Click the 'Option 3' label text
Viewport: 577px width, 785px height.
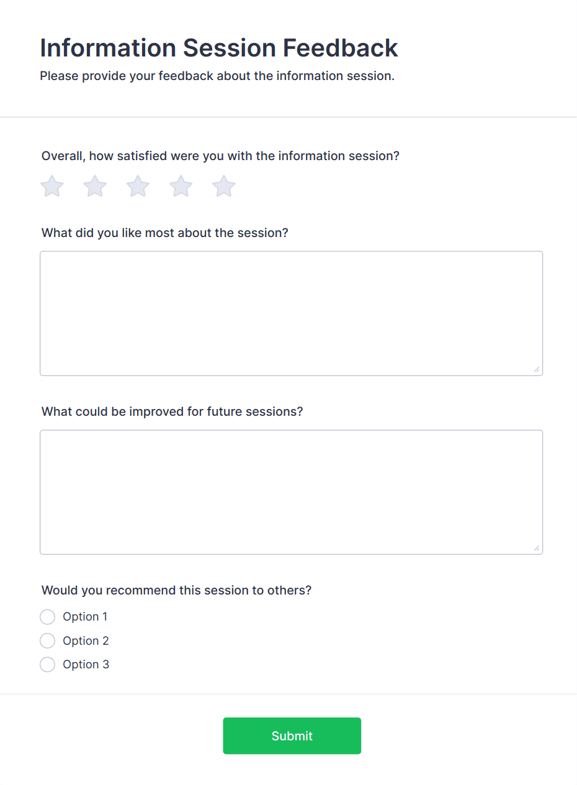[x=86, y=665]
